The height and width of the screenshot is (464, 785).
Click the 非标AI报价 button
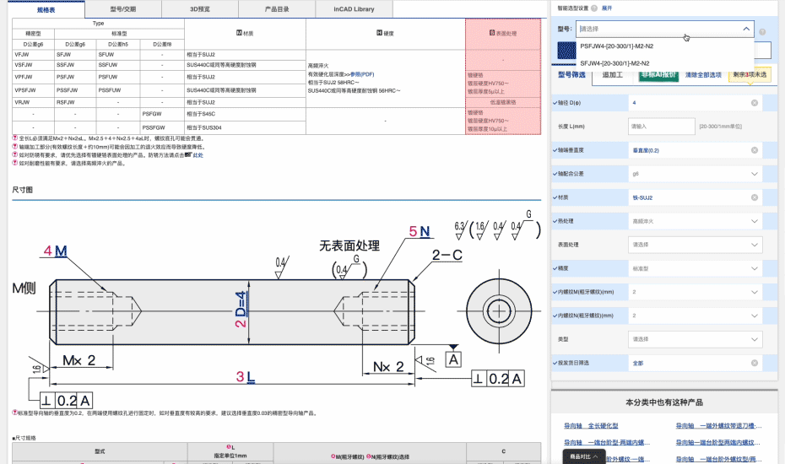[x=658, y=75]
